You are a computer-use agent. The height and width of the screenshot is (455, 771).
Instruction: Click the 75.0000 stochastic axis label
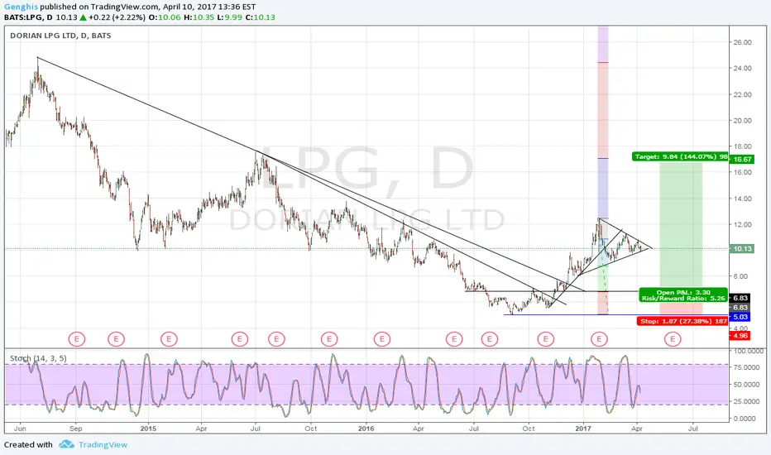[x=746, y=367]
